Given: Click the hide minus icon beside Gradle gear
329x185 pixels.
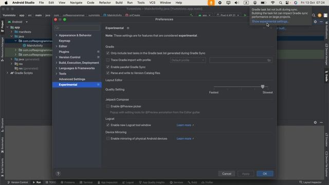Looking at the screenshot, I should 321,22.
